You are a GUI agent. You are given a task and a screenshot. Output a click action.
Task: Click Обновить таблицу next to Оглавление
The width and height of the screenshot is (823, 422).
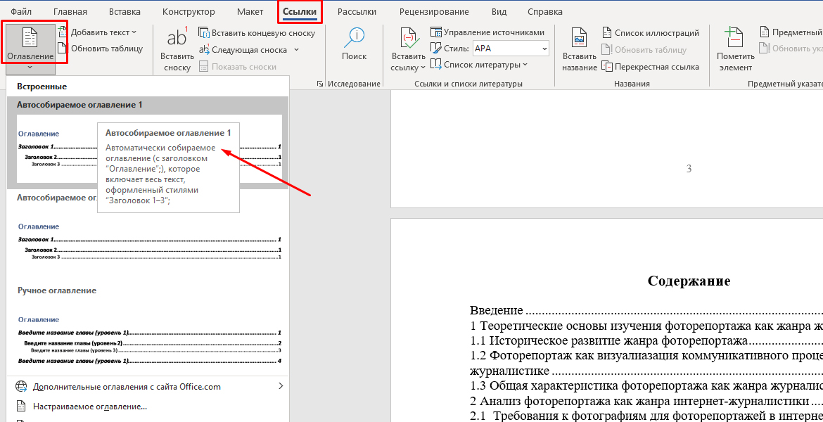(x=101, y=49)
